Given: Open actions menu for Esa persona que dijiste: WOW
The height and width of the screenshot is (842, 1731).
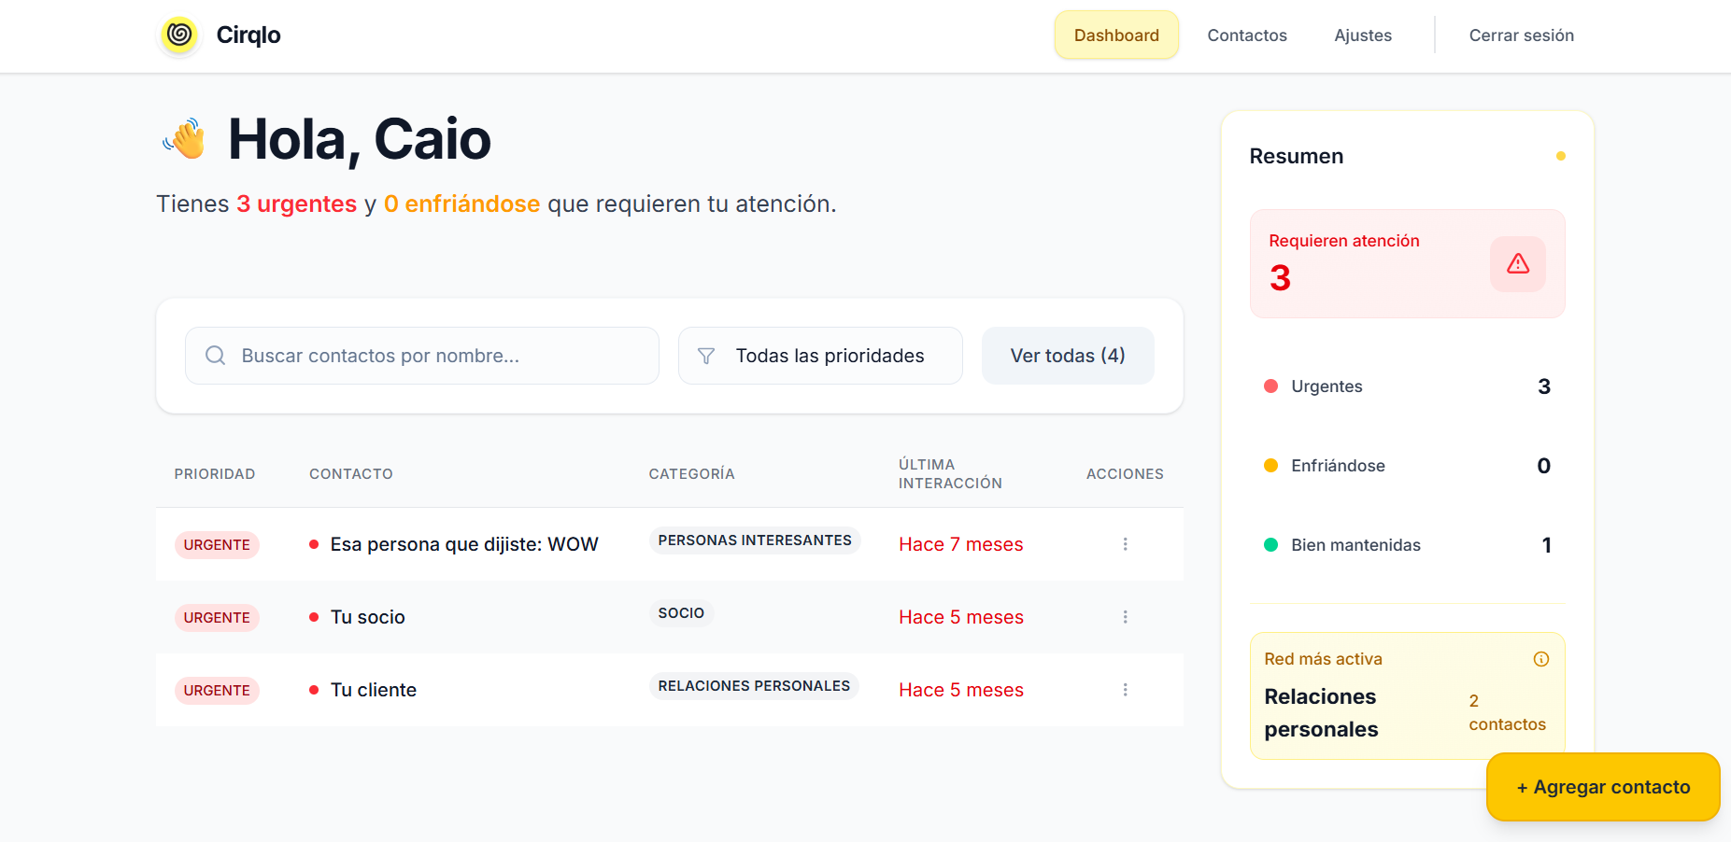Looking at the screenshot, I should pos(1125,544).
